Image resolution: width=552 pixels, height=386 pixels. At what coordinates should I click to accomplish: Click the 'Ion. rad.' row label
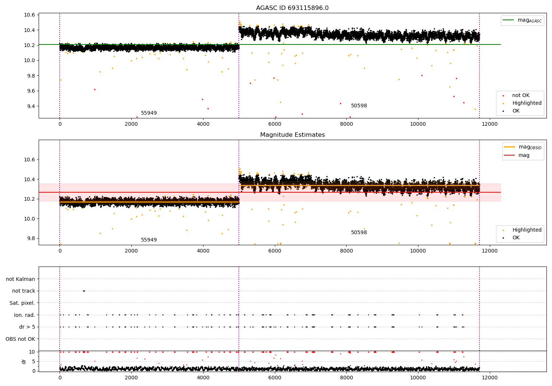pyautogui.click(x=25, y=315)
